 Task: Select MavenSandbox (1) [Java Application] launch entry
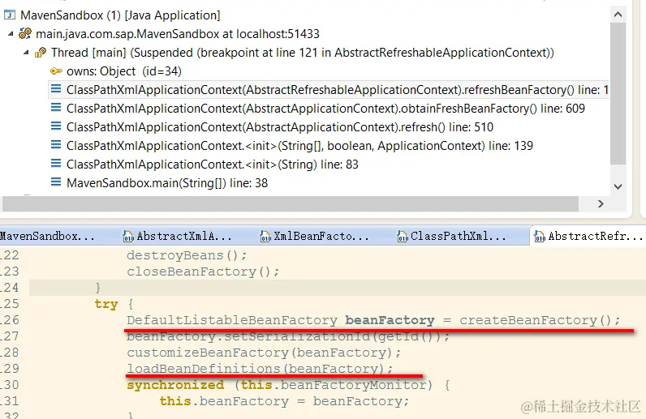pyautogui.click(x=120, y=15)
